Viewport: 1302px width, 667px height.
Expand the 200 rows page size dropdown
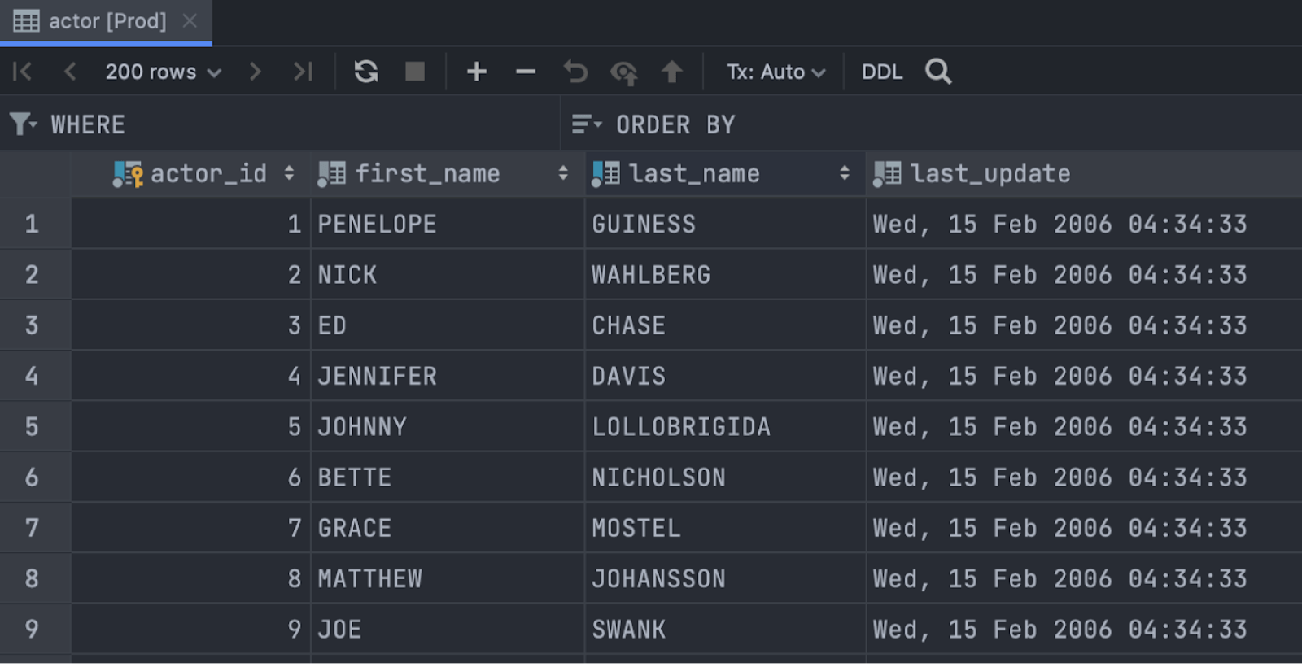click(163, 72)
